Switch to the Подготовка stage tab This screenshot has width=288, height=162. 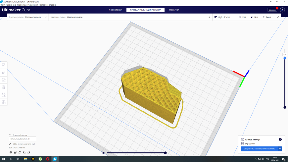pos(115,10)
